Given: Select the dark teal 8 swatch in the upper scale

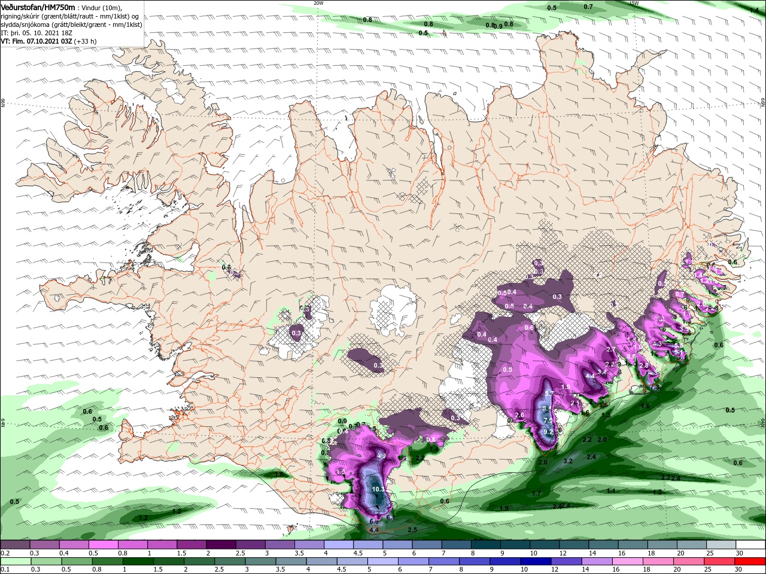Looking at the screenshot, I should coord(485,545).
